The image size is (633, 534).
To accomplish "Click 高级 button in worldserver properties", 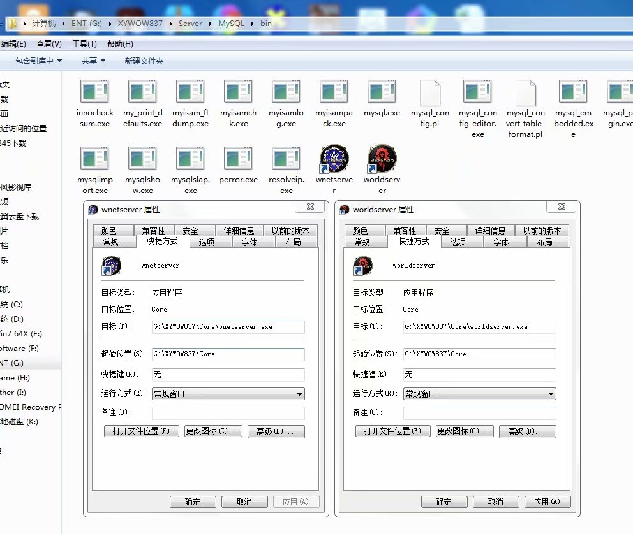I will tap(527, 431).
